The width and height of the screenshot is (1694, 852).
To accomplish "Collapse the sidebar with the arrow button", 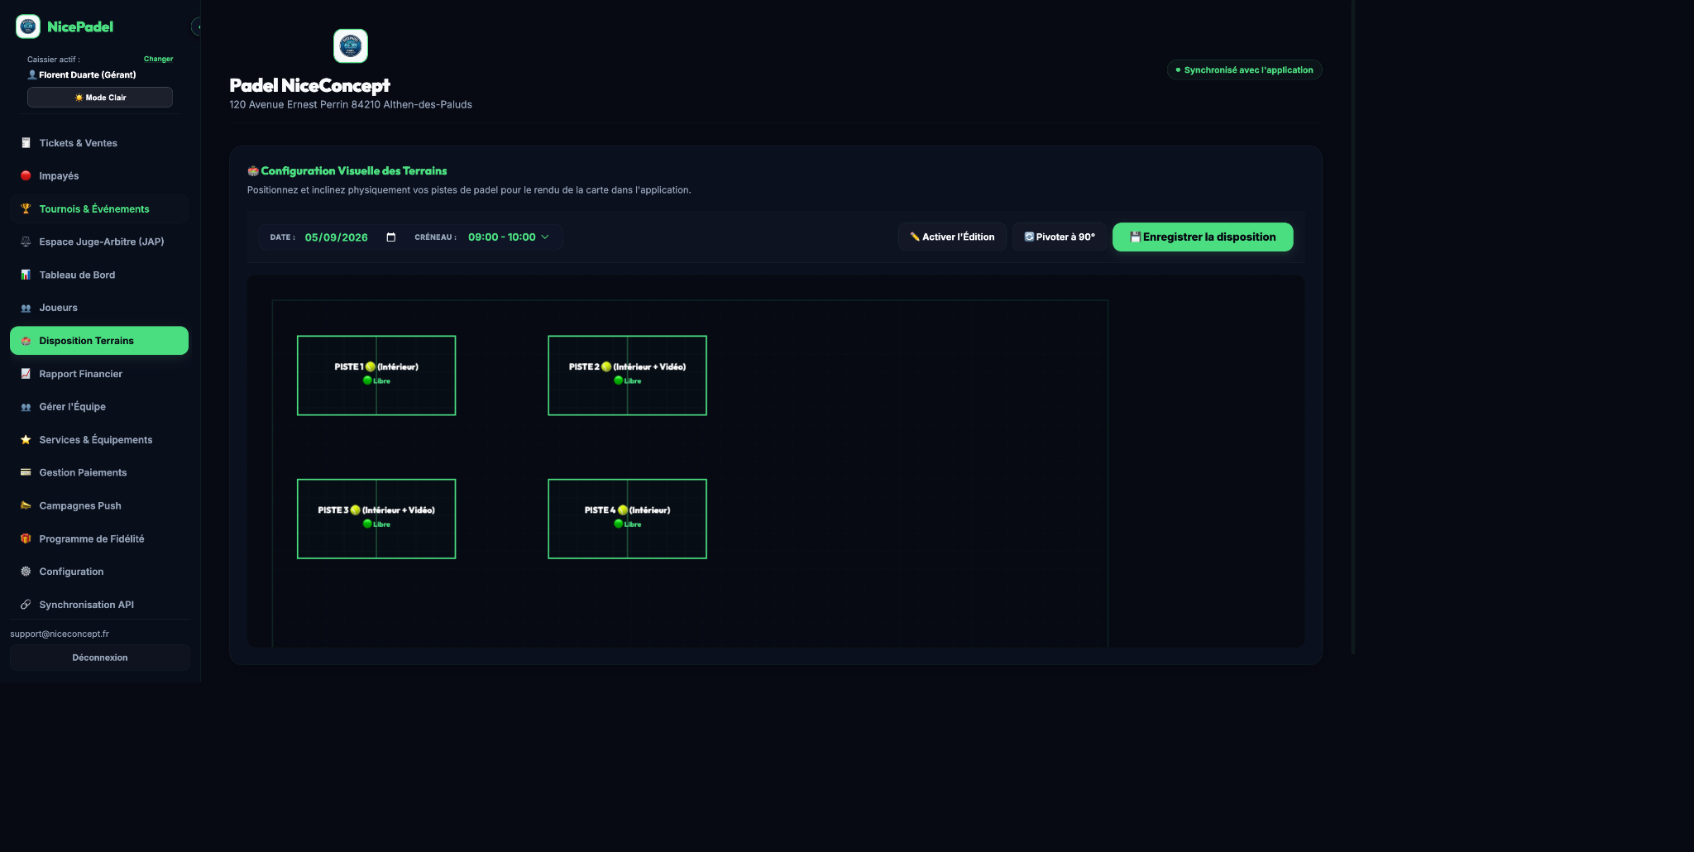I will 197,26.
